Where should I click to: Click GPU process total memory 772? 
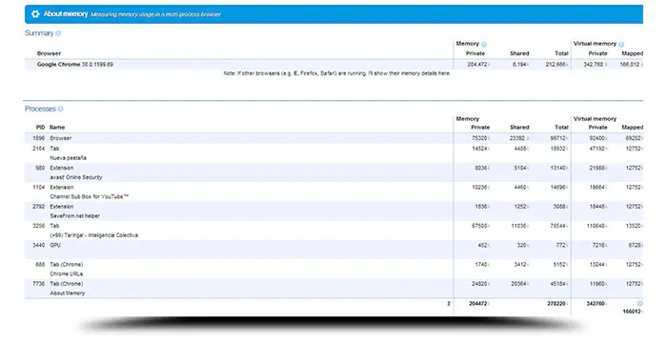[561, 245]
